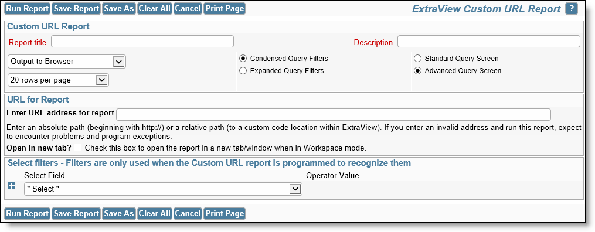
Task: Open the help question mark icon
Action: click(x=571, y=9)
